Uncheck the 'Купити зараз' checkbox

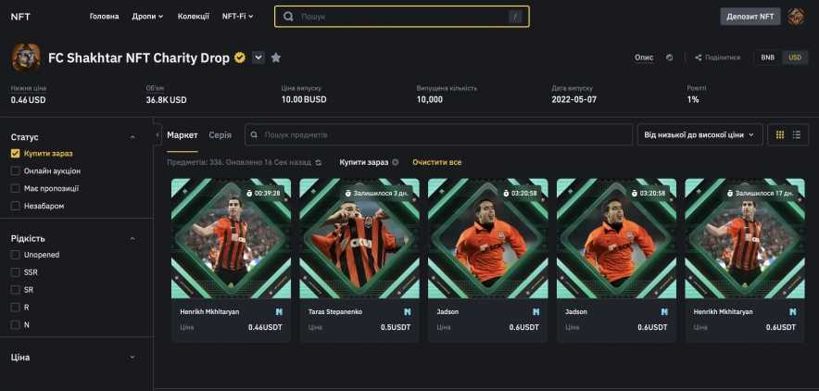point(16,154)
